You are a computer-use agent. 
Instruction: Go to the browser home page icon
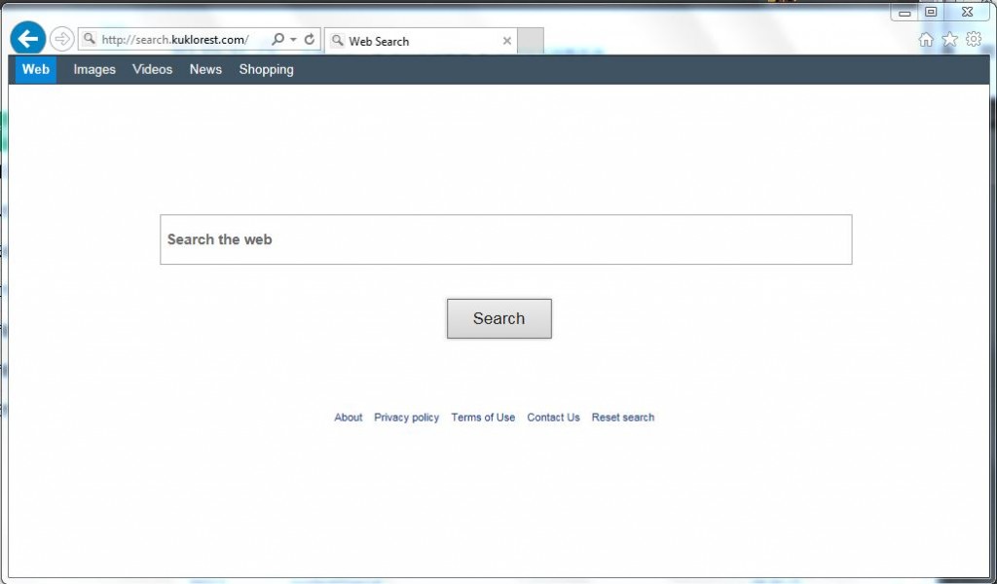point(926,40)
